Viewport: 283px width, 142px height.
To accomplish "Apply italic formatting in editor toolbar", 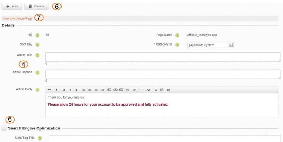I will [70, 90].
